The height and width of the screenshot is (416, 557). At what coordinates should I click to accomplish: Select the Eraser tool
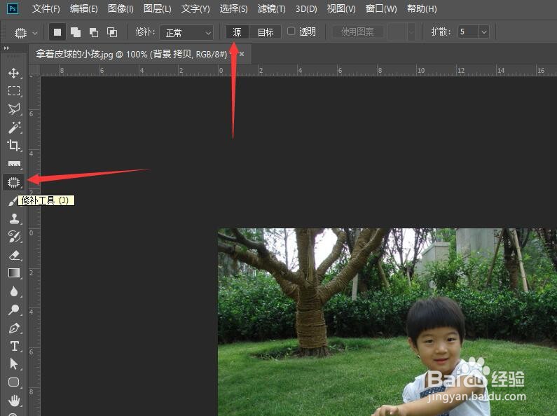click(14, 255)
